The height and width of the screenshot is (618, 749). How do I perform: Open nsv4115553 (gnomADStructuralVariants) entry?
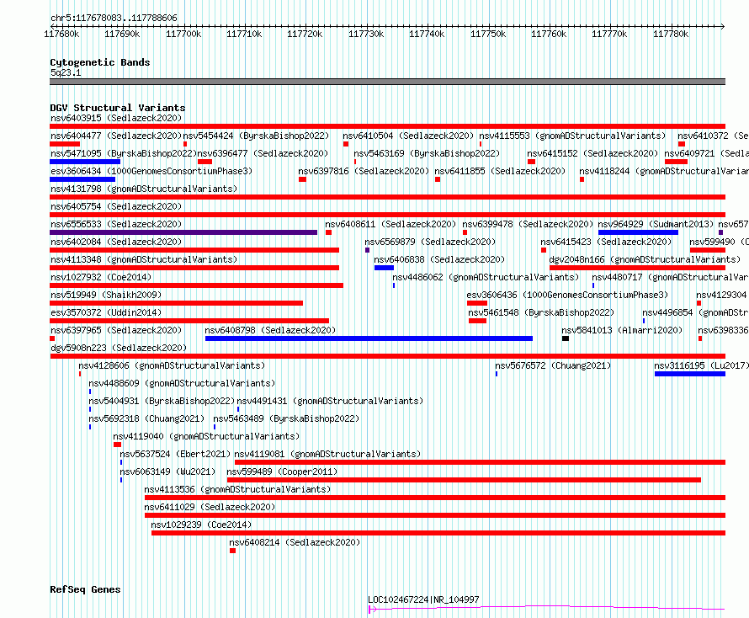pos(572,136)
